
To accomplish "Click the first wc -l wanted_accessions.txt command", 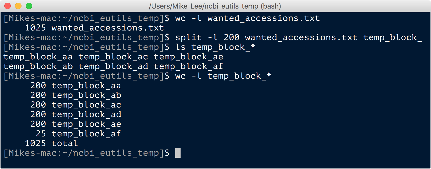I will tap(247, 18).
